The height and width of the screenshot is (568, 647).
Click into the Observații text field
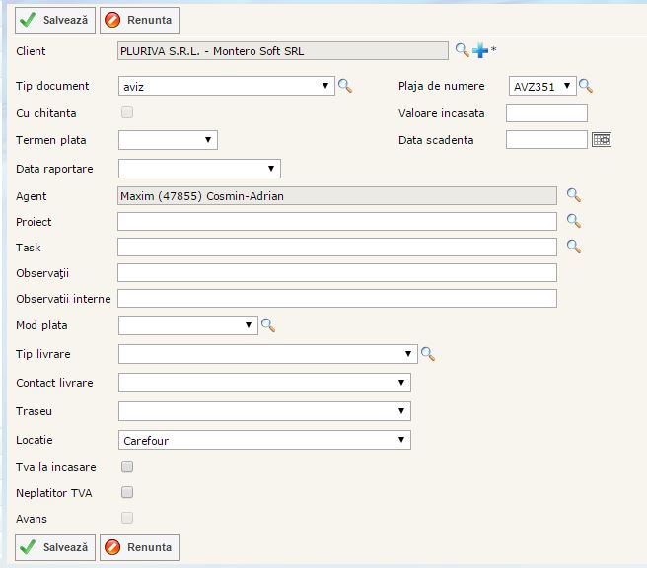pos(336,272)
